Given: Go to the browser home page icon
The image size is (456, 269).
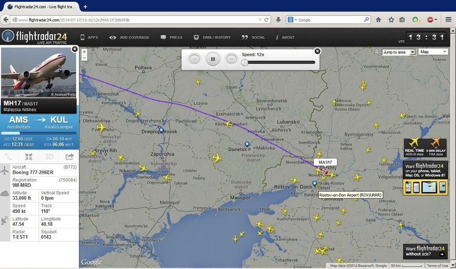Looking at the screenshot, I should click(x=378, y=20).
